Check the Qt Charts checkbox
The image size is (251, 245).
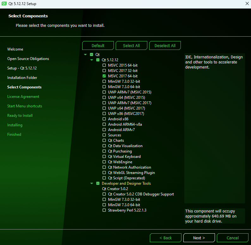click(x=104, y=140)
